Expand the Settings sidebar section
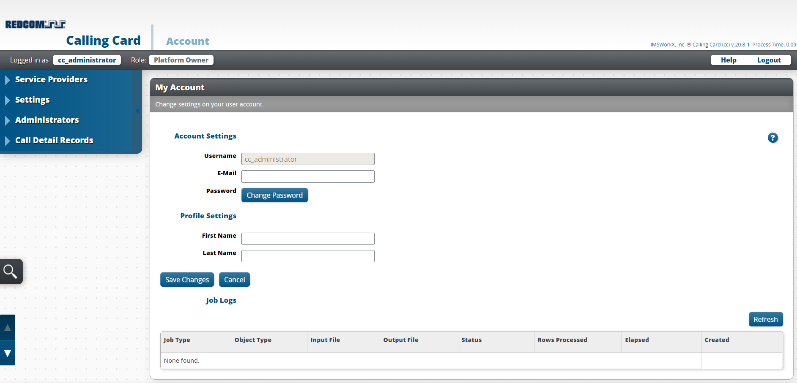Screen dimensions: 797x383 pyautogui.click(x=32, y=100)
